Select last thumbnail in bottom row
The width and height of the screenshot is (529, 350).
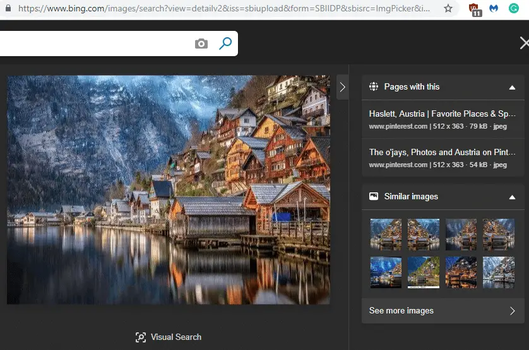point(499,272)
